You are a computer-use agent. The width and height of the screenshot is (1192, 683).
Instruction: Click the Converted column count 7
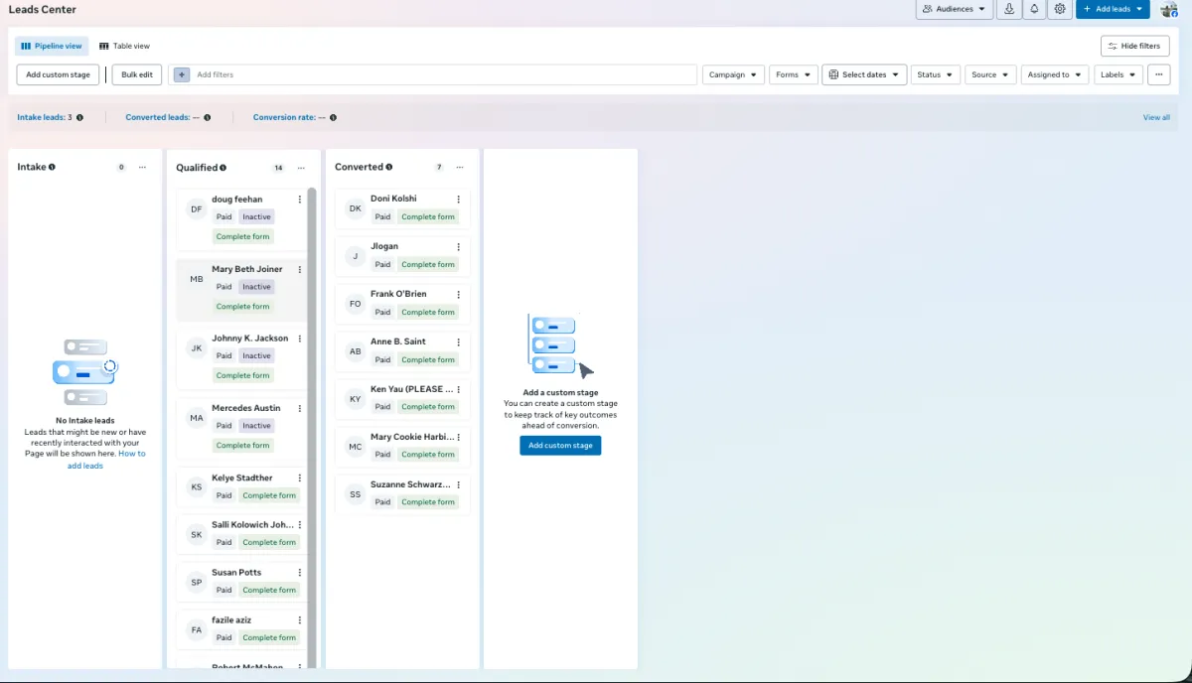click(439, 167)
